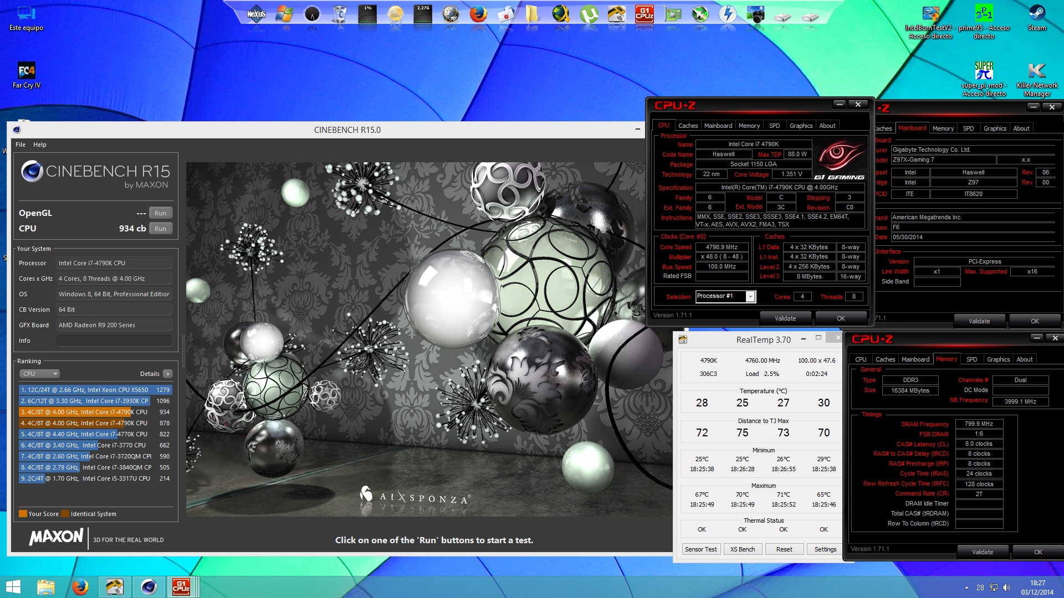Click the Nexus logo in the dock
This screenshot has width=1064, height=598.
256,14
